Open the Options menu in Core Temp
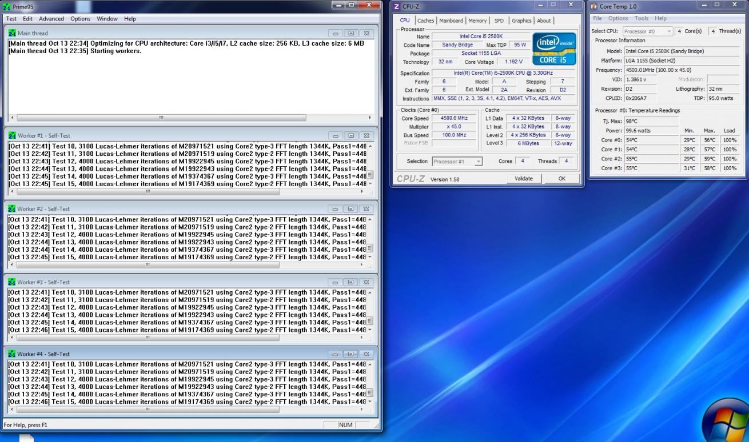Screen dimensions: 749x442 click(618, 18)
